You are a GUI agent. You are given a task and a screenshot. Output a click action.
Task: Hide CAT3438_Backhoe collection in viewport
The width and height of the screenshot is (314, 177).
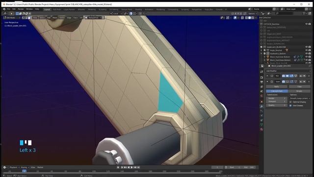tap(306, 24)
